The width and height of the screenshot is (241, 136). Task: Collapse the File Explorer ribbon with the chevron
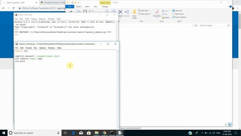227,7
